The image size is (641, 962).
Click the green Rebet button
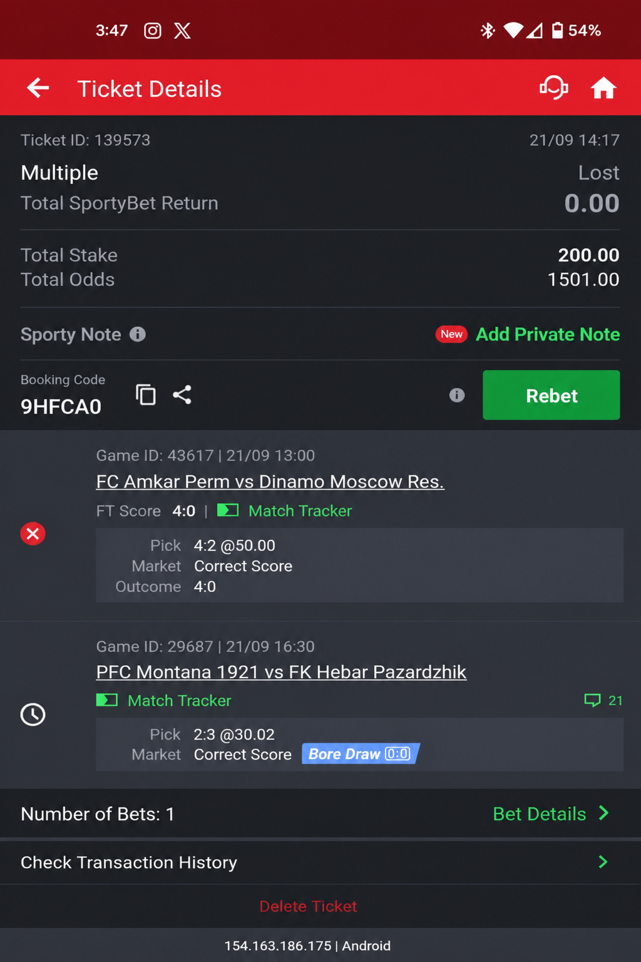pyautogui.click(x=551, y=395)
